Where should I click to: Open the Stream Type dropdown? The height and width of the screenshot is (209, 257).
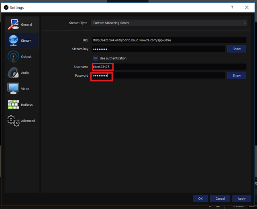click(x=169, y=23)
